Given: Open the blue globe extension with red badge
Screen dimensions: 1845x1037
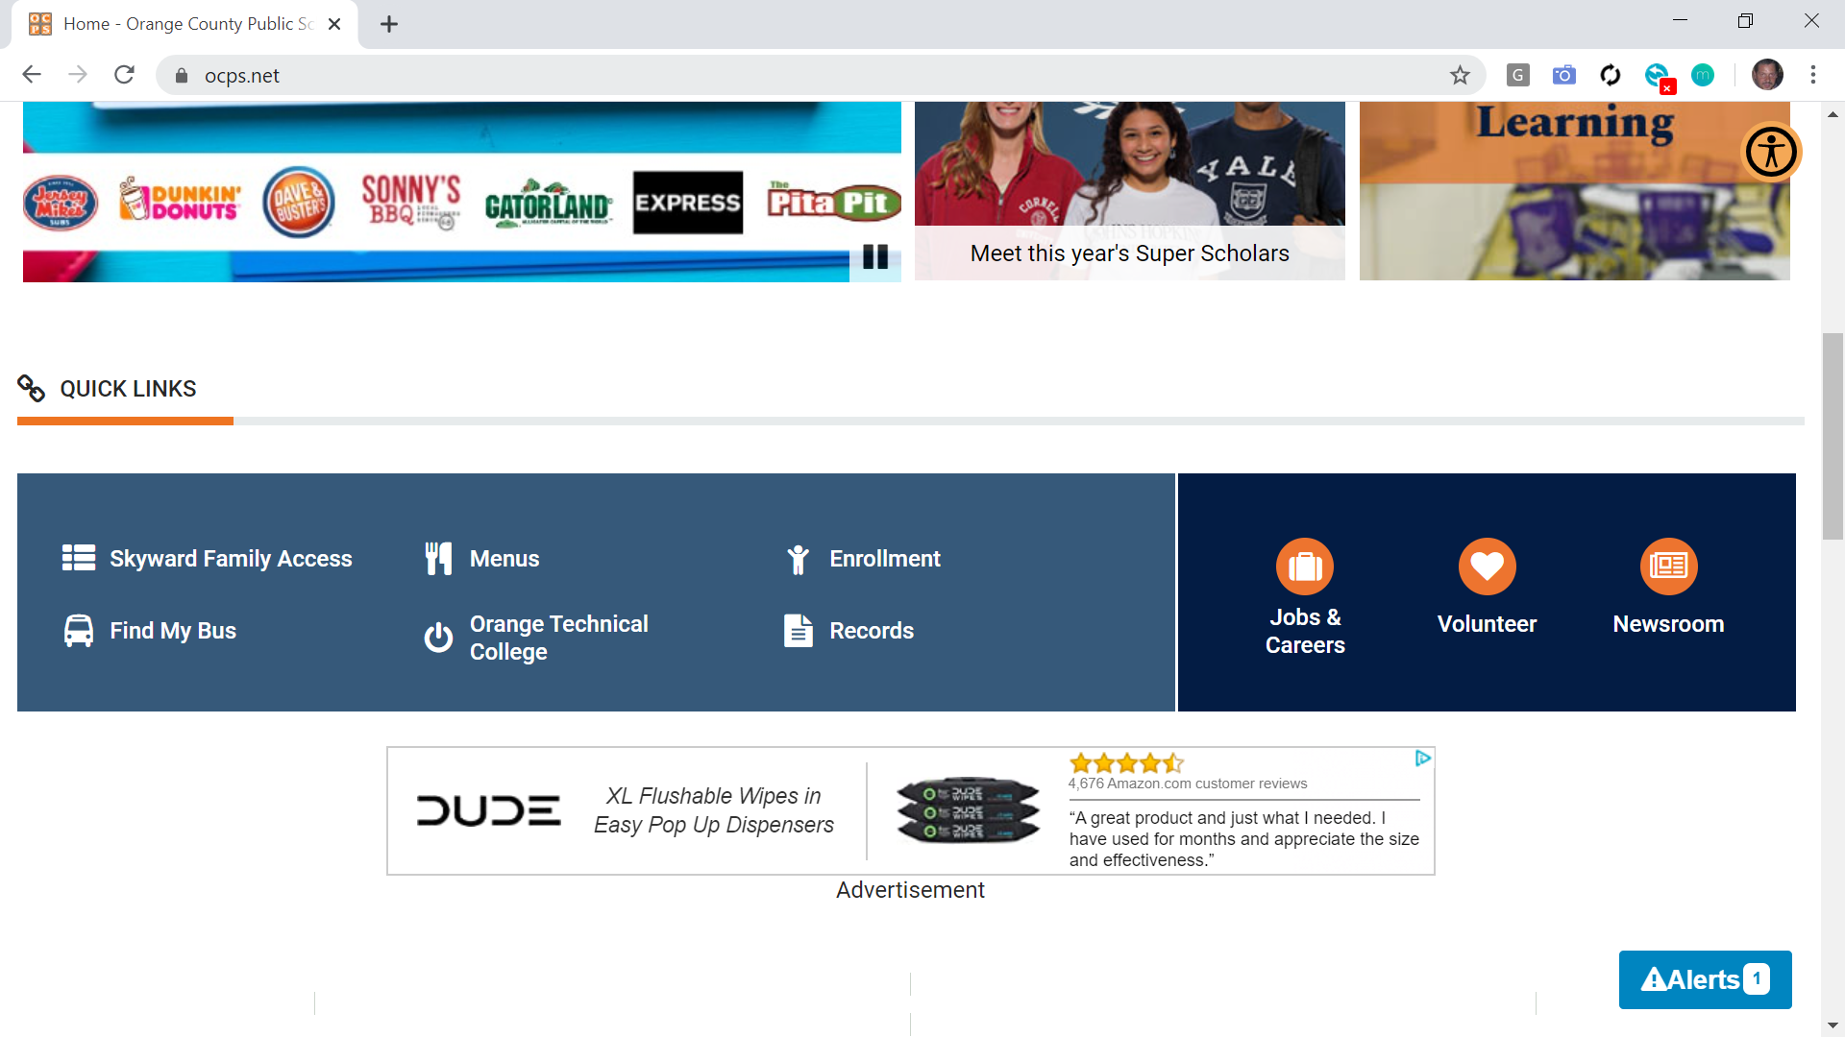Looking at the screenshot, I should pos(1658,76).
